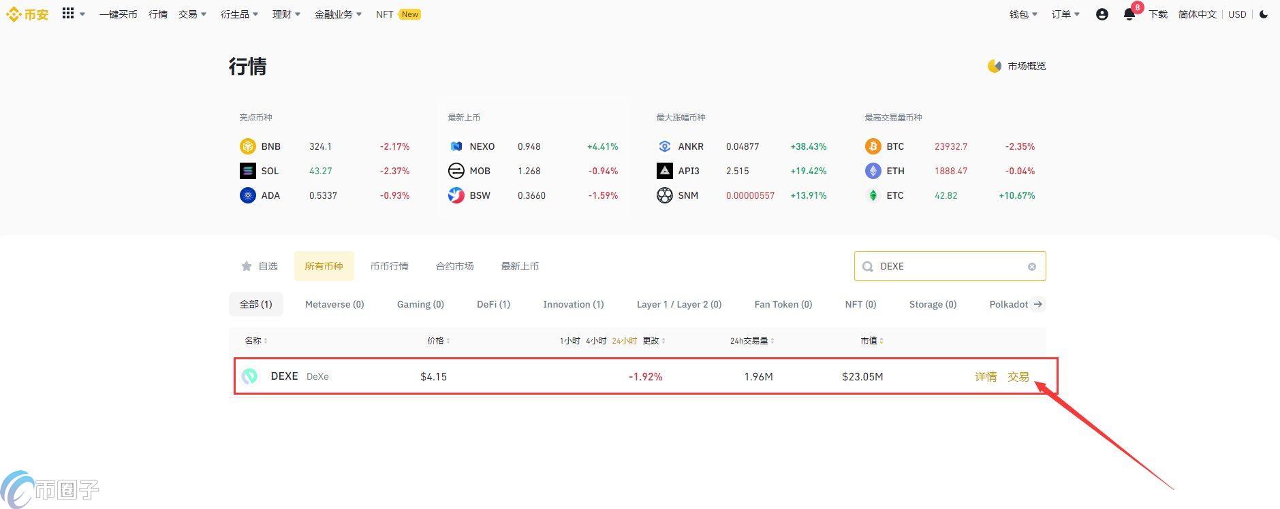Click the Binance logo
1280x509 pixels.
(27, 14)
